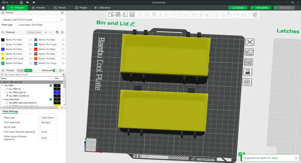Screen dimensions: 301x163
Task: Open filament settings gear icon
Action: click(62, 32)
